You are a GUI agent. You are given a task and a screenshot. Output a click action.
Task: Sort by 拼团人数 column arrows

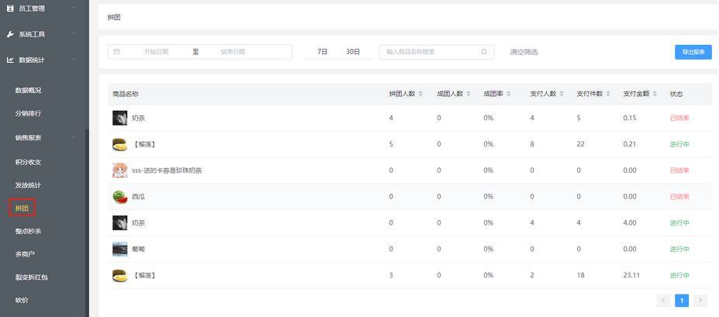coord(421,94)
